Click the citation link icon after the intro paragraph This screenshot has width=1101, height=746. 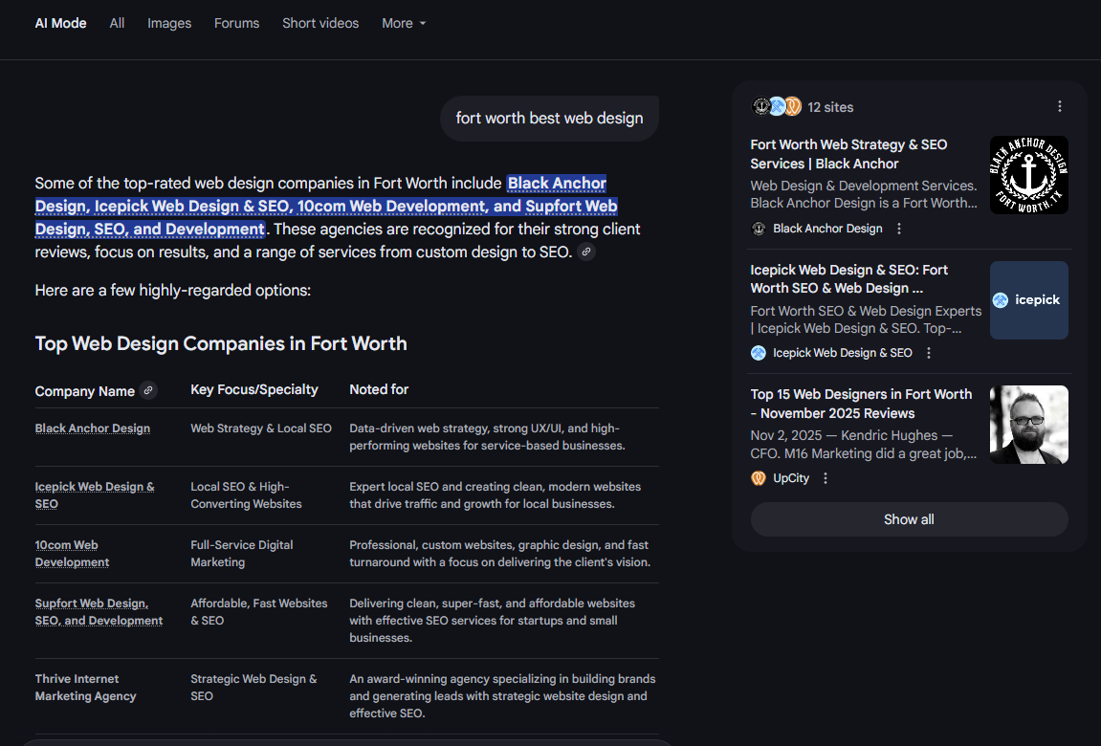pyautogui.click(x=585, y=252)
